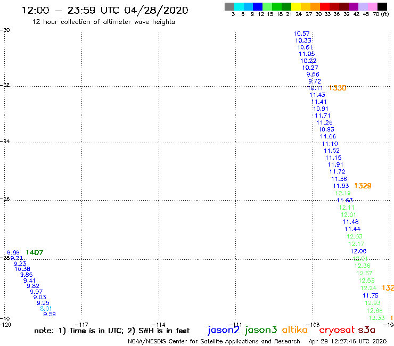This screenshot has height=346, width=394.
Task: Select the purple legend color swatch
Action: [354, 6]
